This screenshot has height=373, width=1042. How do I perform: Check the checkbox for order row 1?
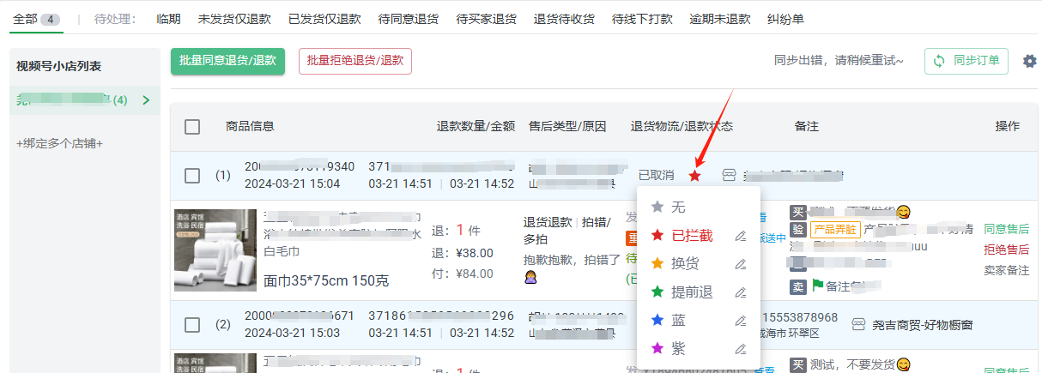(x=192, y=176)
